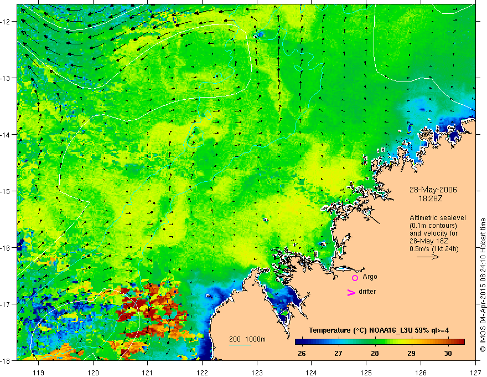Click the 127 longitude axis label
This screenshot has height=377, width=487.
tap(475, 373)
